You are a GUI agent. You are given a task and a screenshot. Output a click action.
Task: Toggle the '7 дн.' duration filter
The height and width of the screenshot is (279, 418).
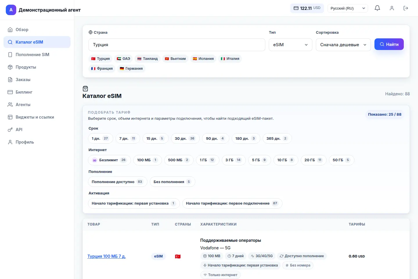[x=128, y=138]
